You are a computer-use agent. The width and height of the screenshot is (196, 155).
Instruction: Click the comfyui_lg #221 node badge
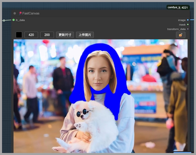pos(178,8)
